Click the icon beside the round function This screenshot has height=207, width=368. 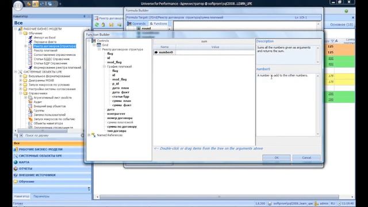tap(139, 28)
